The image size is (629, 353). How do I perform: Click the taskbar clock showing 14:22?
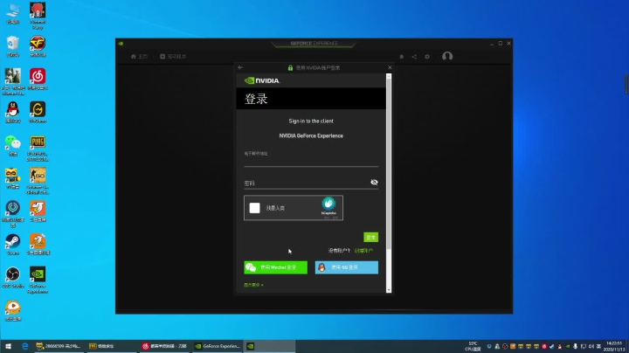click(615, 346)
